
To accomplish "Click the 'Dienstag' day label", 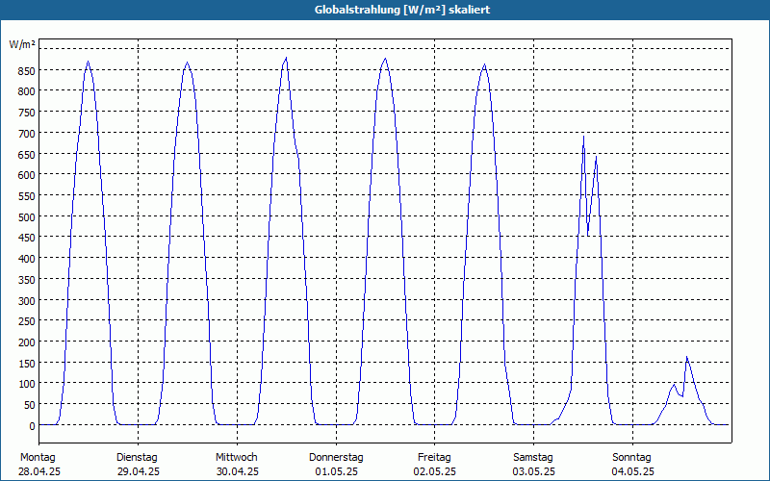I will [x=137, y=458].
